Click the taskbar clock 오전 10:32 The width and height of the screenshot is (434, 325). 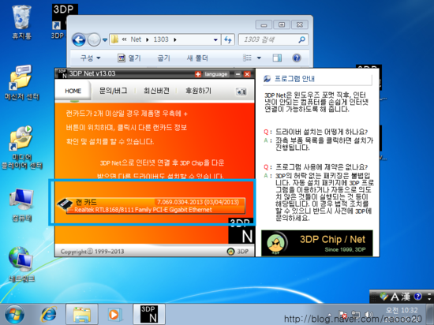(x=402, y=310)
